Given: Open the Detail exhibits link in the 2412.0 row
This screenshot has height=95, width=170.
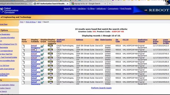Looking at the screenshot, I should click(x=34, y=46).
